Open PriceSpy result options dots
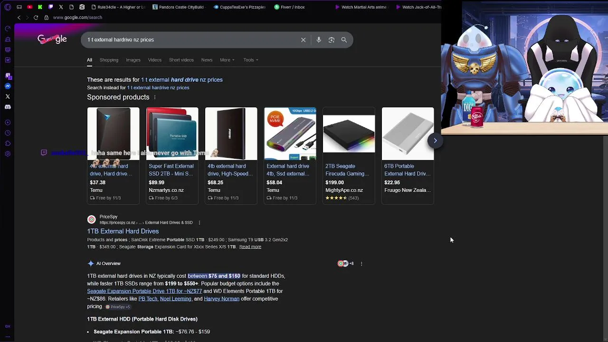The height and width of the screenshot is (342, 608). coord(199,223)
